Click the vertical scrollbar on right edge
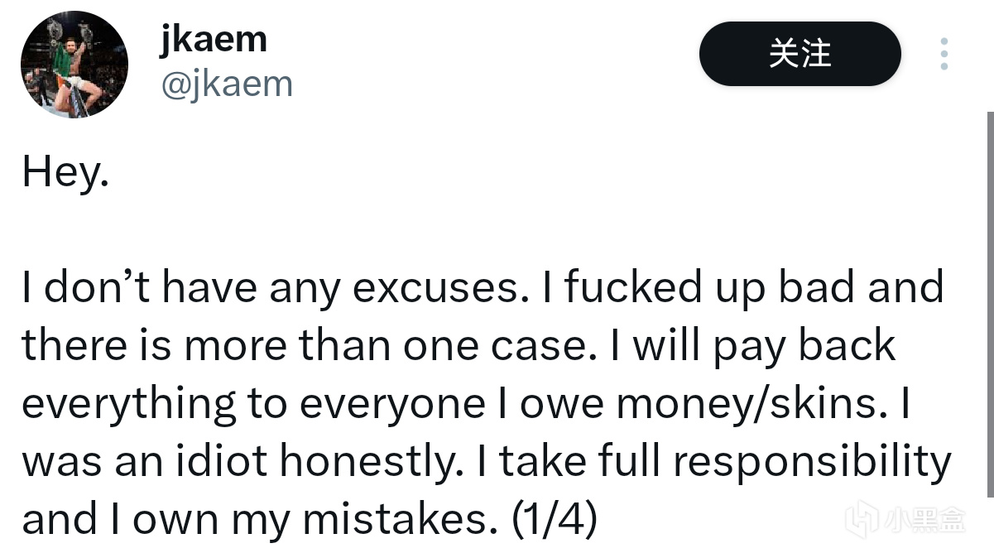This screenshot has width=994, height=553. tap(990, 305)
